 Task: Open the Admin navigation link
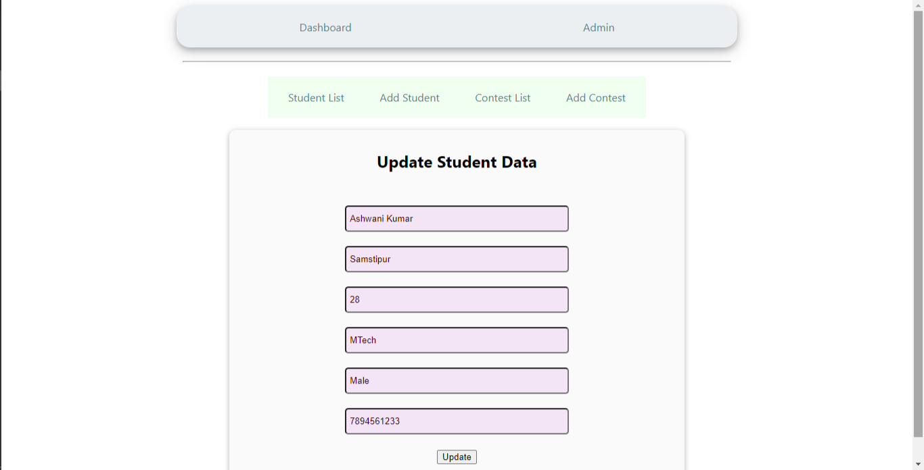pos(598,28)
